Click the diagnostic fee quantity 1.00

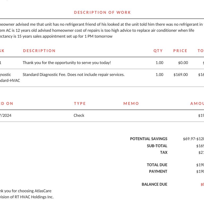pos(159,75)
